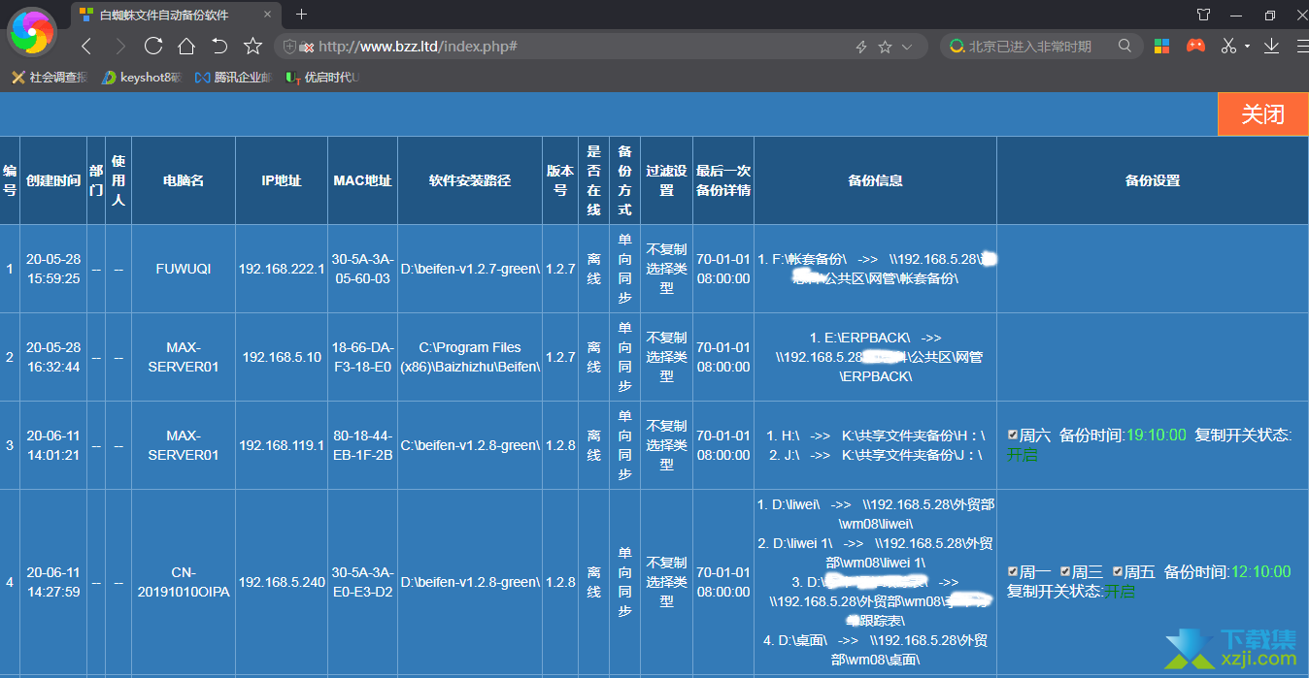Open dropdown arrow next to scissors tool
This screenshot has height=678, width=1309.
[x=1247, y=47]
